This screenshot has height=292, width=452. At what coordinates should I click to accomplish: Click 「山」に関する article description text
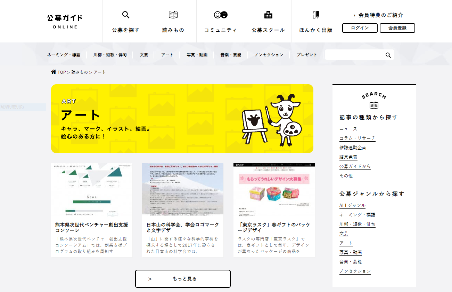(x=183, y=245)
